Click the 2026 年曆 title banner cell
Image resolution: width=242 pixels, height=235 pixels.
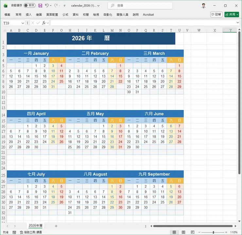[x=91, y=38]
